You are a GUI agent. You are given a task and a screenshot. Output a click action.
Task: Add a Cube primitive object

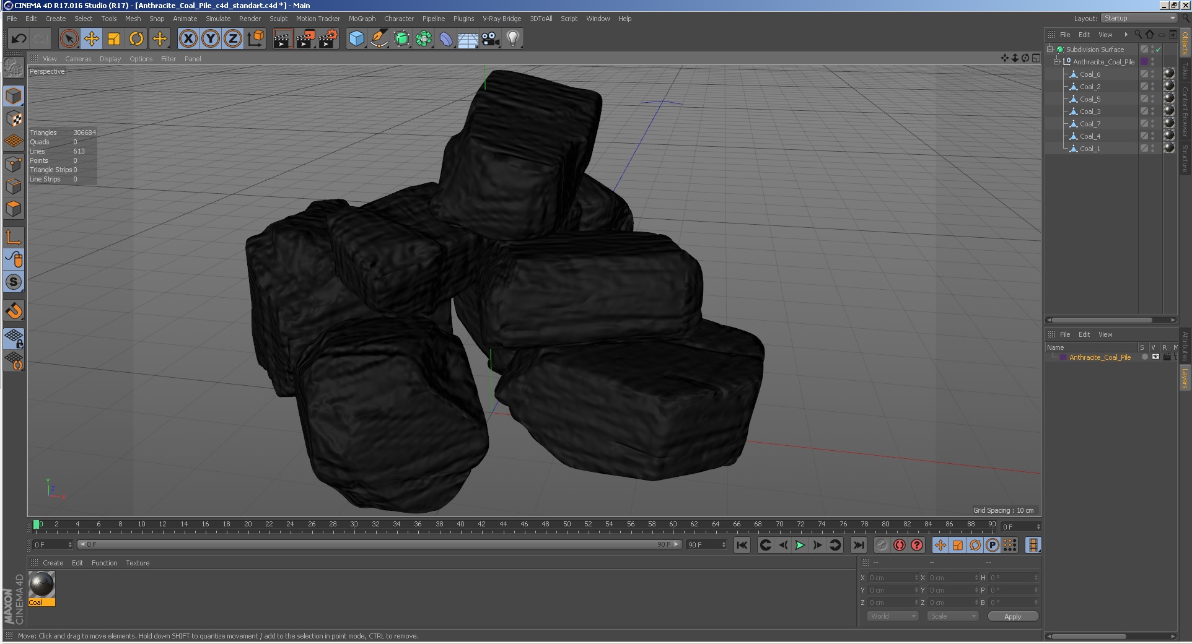click(356, 39)
